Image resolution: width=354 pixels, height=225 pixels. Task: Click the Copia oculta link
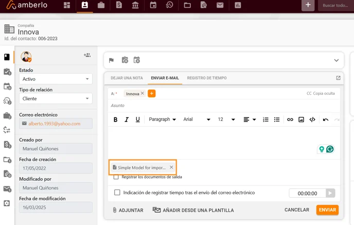pos(324,93)
